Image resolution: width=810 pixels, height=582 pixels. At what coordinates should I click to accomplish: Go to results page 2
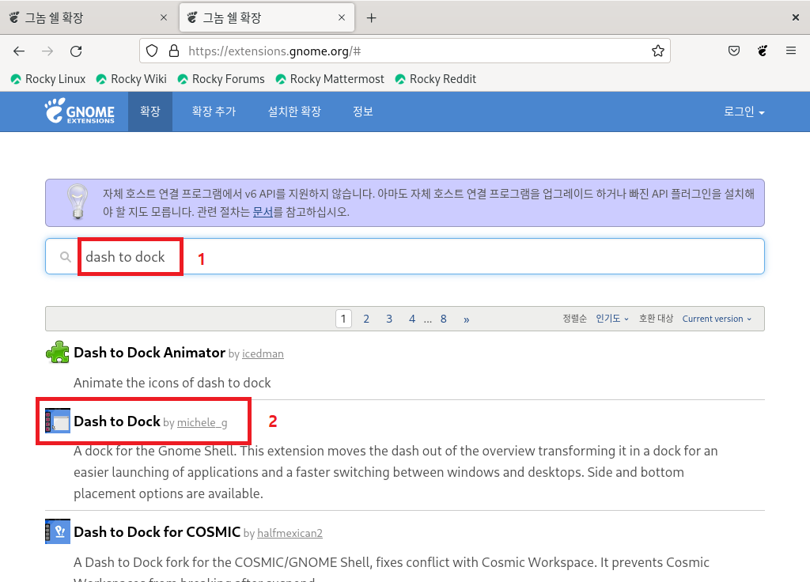coord(366,319)
